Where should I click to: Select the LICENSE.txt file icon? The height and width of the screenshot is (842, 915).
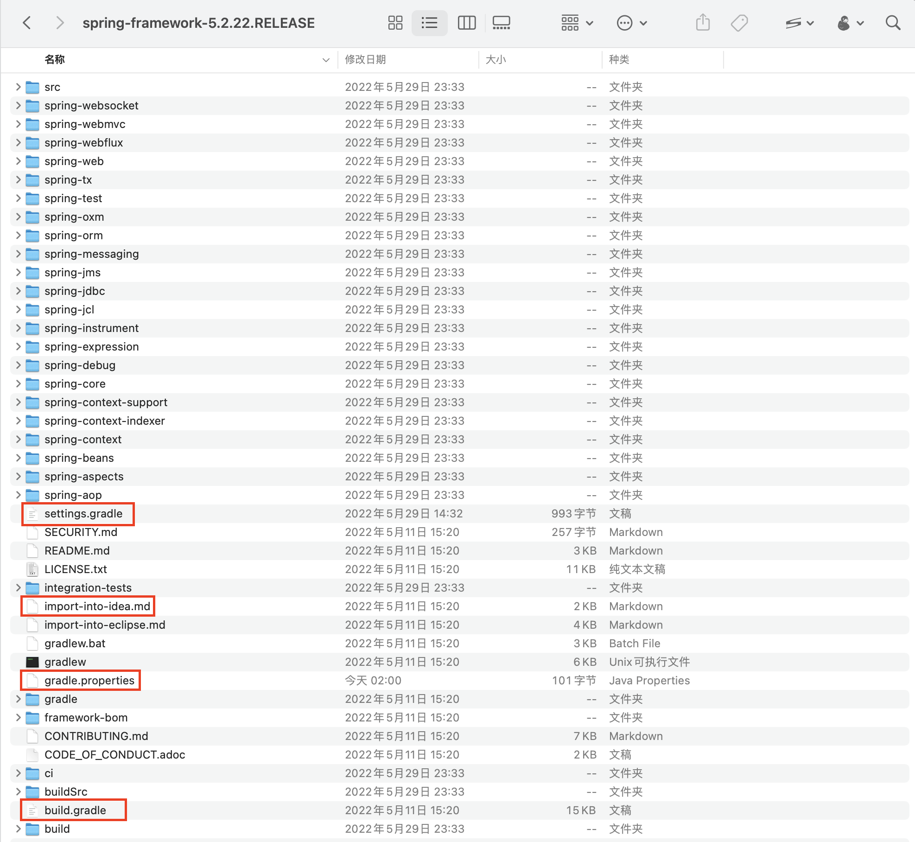pyautogui.click(x=32, y=569)
